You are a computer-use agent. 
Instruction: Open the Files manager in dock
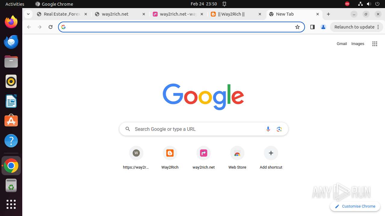11,61
